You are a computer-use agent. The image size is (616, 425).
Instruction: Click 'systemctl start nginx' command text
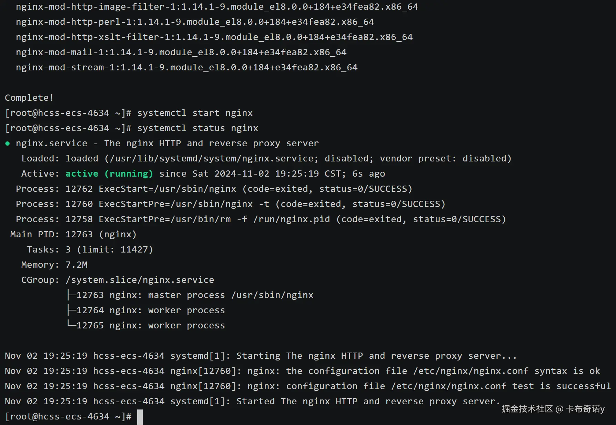(195, 113)
